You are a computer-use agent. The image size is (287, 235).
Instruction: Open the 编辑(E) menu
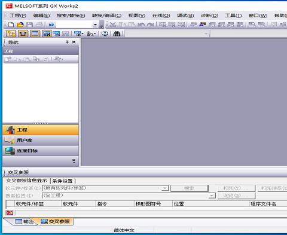tap(41, 16)
